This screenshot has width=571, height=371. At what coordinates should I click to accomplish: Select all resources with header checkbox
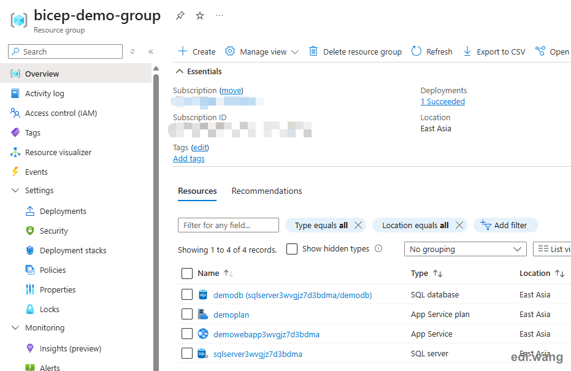click(x=187, y=273)
